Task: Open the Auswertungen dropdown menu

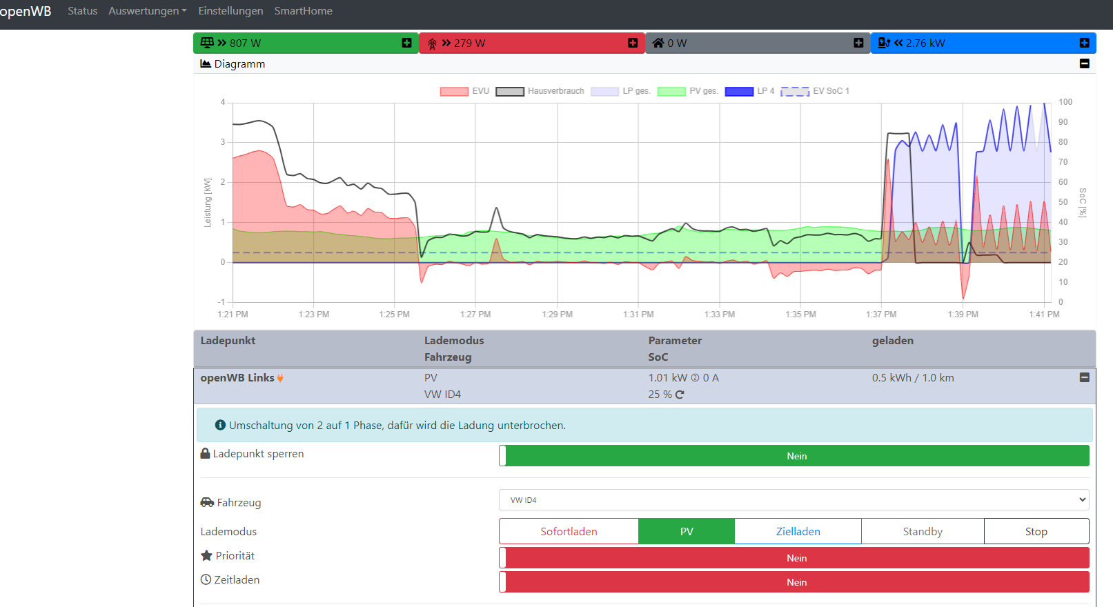Action: [147, 11]
